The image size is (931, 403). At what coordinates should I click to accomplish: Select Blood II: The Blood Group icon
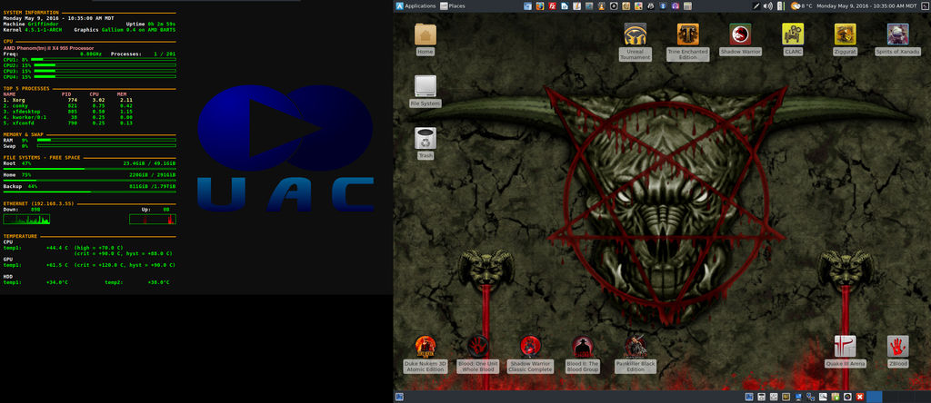pyautogui.click(x=583, y=354)
